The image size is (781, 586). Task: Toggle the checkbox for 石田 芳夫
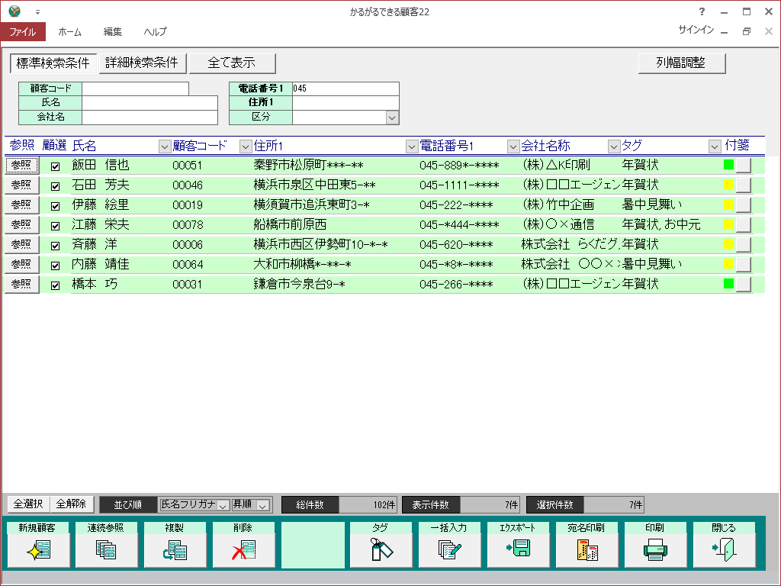[55, 186]
